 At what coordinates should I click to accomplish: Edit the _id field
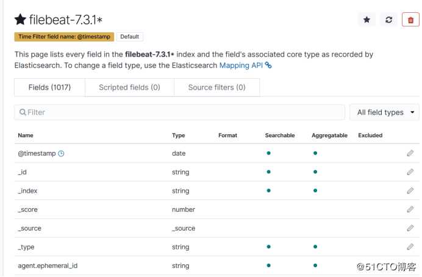(x=410, y=171)
